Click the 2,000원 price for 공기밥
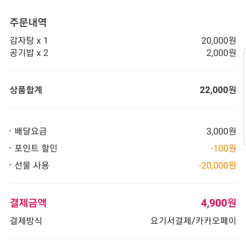 pyautogui.click(x=221, y=53)
